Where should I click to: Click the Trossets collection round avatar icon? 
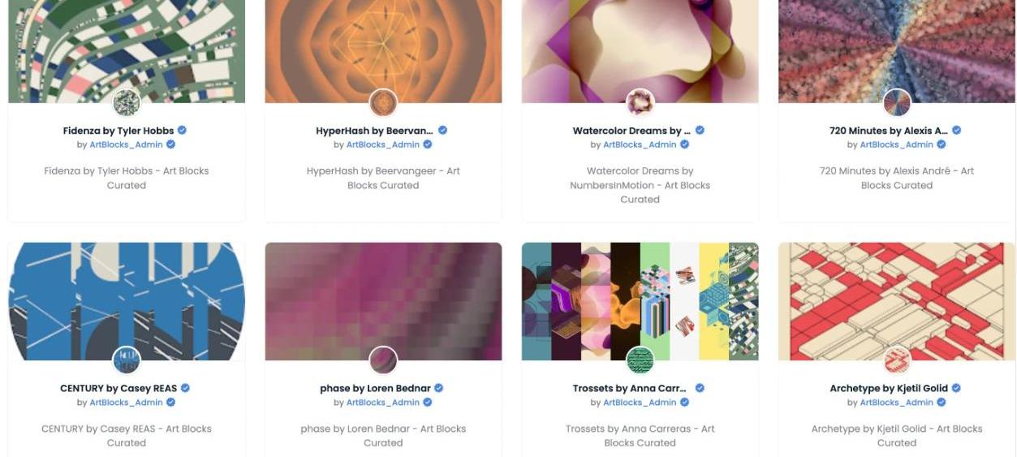coord(640,360)
